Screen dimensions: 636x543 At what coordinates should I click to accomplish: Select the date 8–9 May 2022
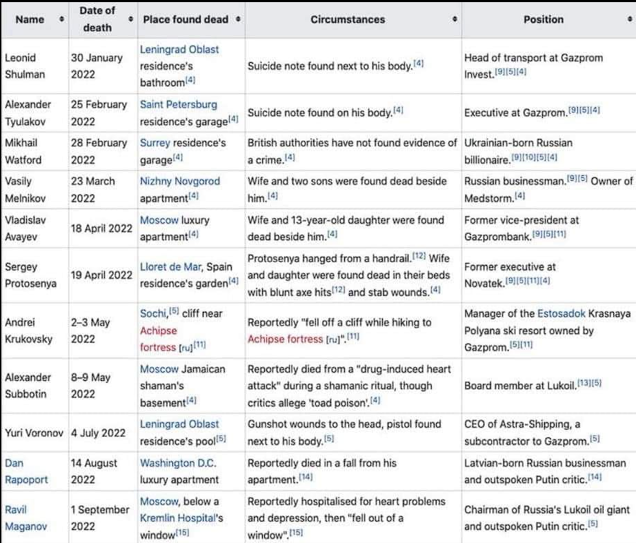pos(90,386)
